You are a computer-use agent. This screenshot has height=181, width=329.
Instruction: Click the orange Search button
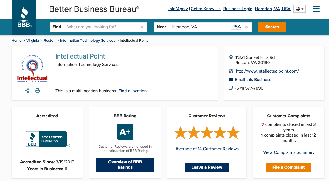pos(272,27)
